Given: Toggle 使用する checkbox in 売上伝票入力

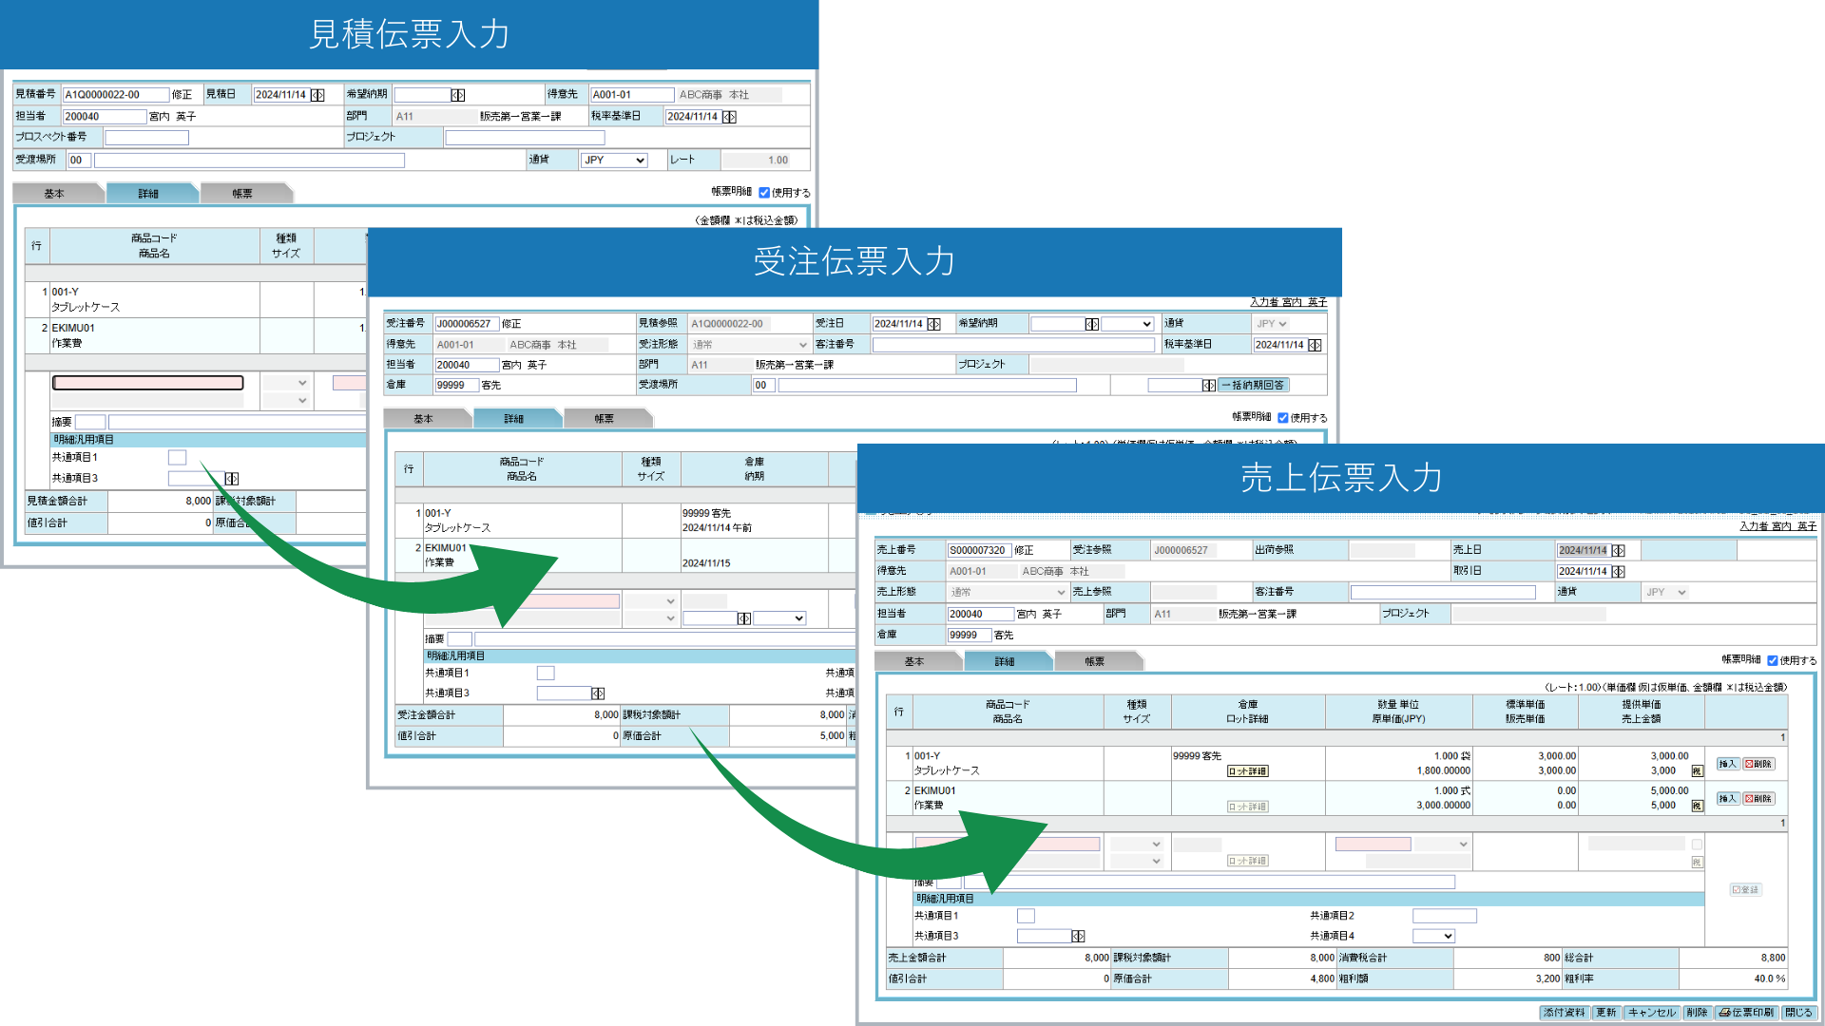Looking at the screenshot, I should [x=1773, y=661].
